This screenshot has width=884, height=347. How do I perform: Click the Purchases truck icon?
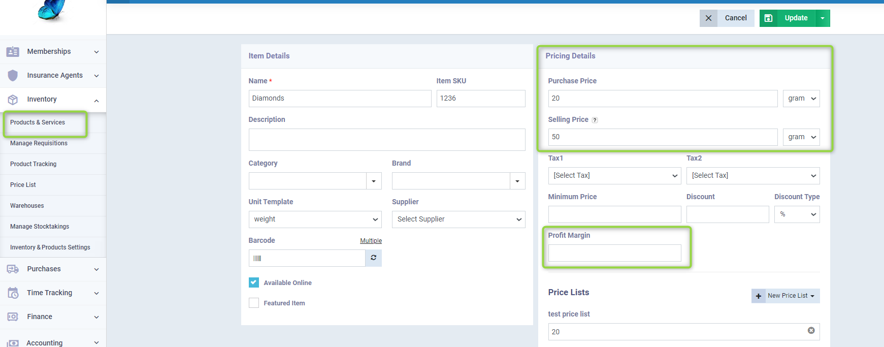[13, 269]
